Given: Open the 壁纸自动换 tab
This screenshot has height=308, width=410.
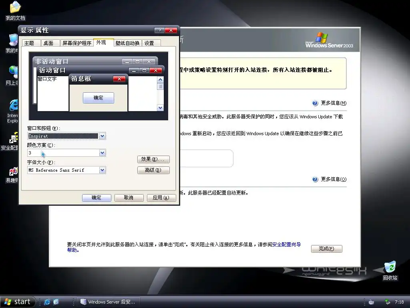Looking at the screenshot, I should click(128, 43).
